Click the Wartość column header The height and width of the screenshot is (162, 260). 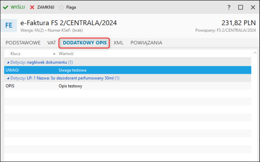point(66,54)
